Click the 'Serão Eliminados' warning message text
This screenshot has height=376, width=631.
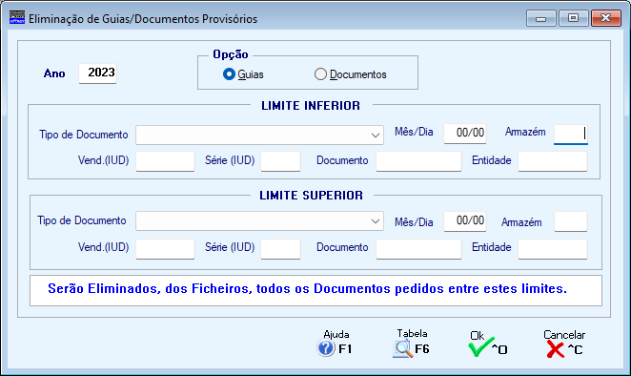click(x=308, y=288)
